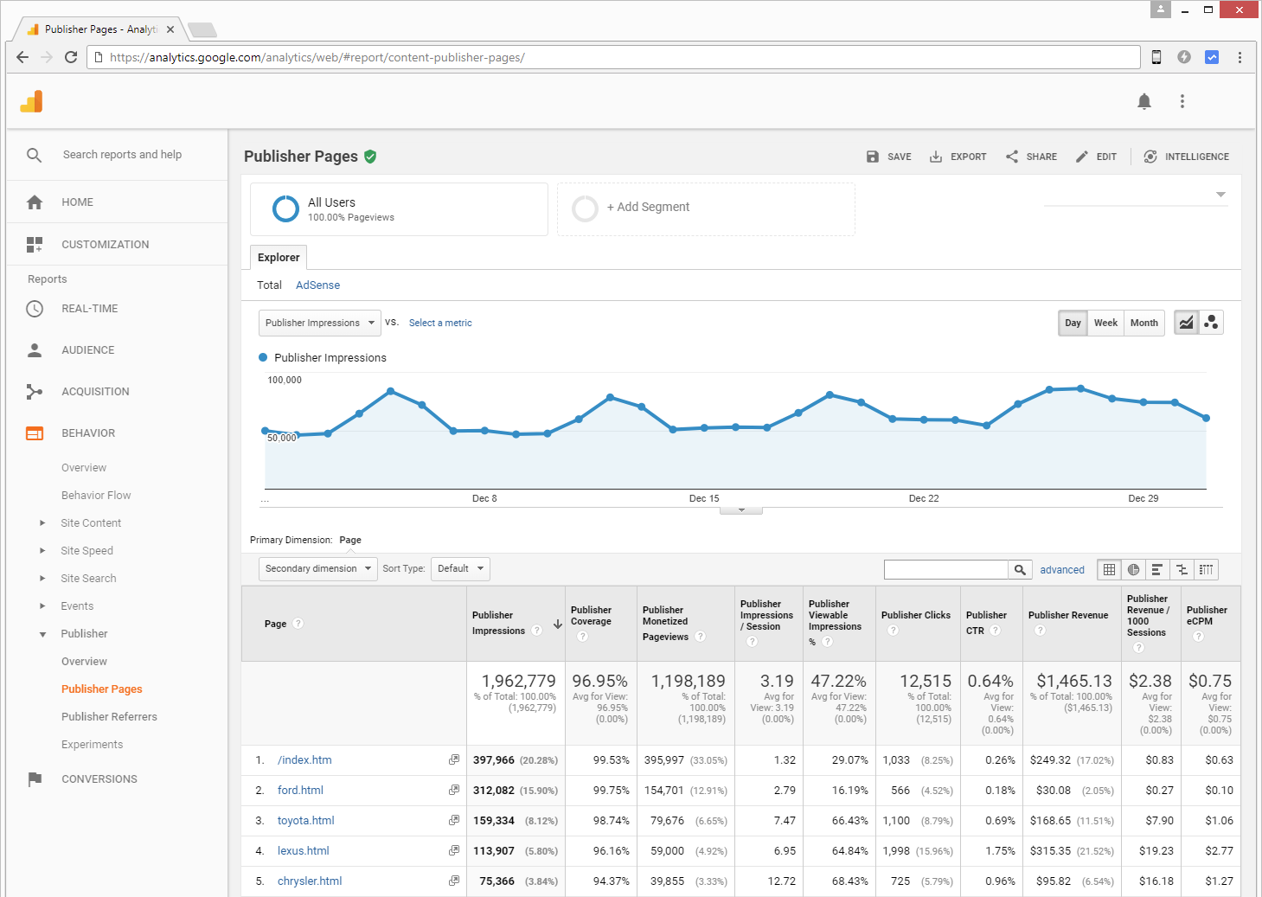Select the Performance bar view icon
Image resolution: width=1262 pixels, height=897 pixels.
click(1157, 569)
